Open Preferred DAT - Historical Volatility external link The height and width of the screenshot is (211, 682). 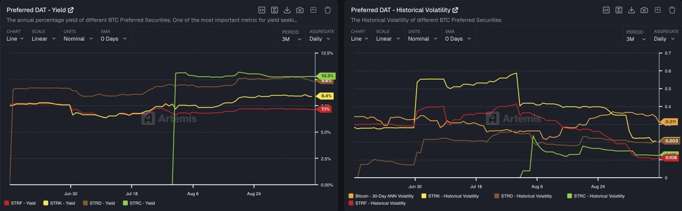click(x=455, y=10)
